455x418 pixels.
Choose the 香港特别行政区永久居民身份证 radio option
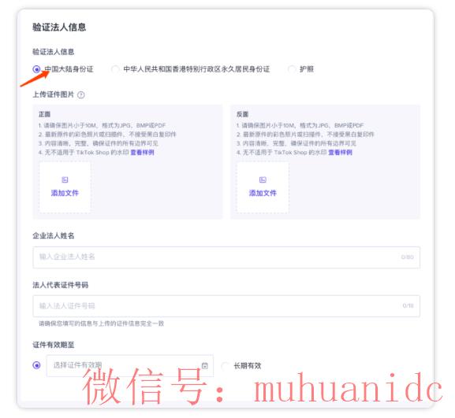tap(115, 69)
